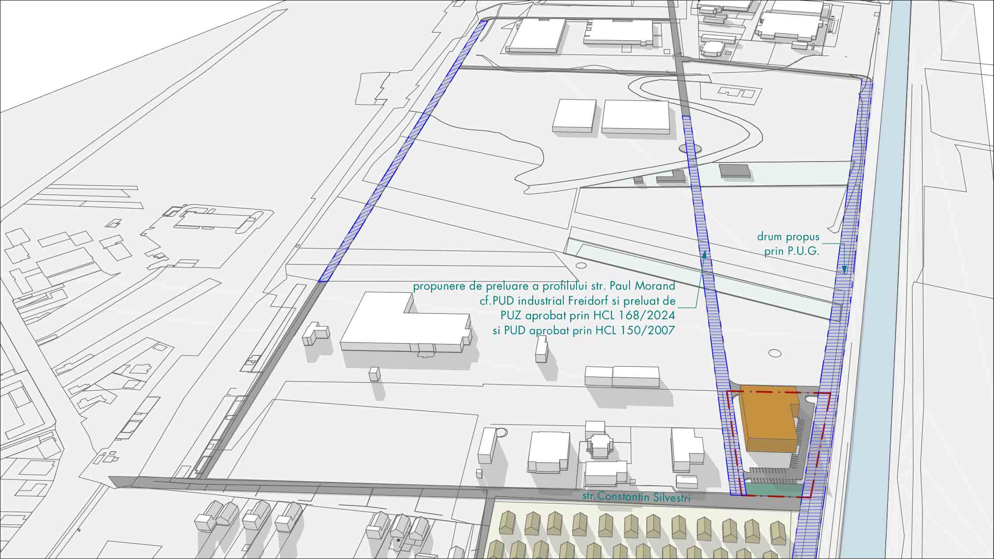
Task: Click the 'str. Constantin Silvestri' street label
Action: (x=636, y=496)
